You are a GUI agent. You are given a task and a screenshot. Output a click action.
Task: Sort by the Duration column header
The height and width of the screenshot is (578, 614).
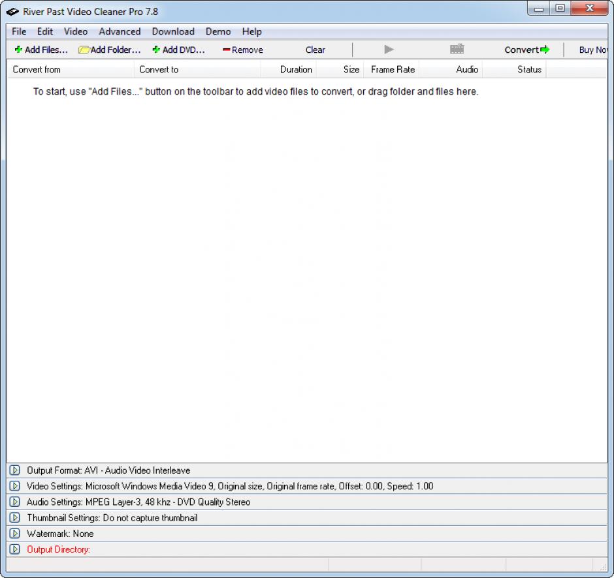coord(288,69)
